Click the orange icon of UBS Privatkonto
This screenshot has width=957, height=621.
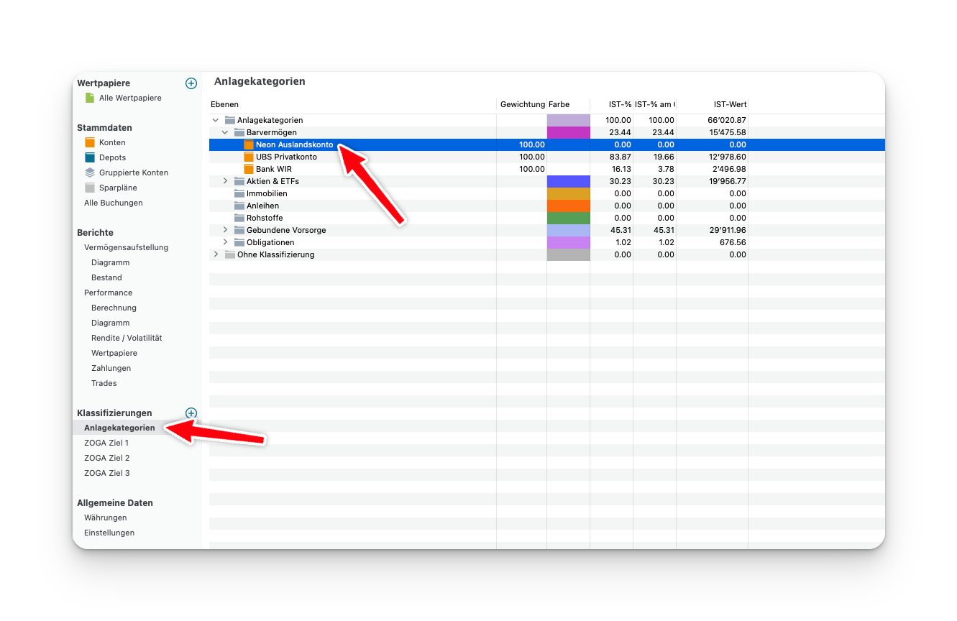click(249, 157)
